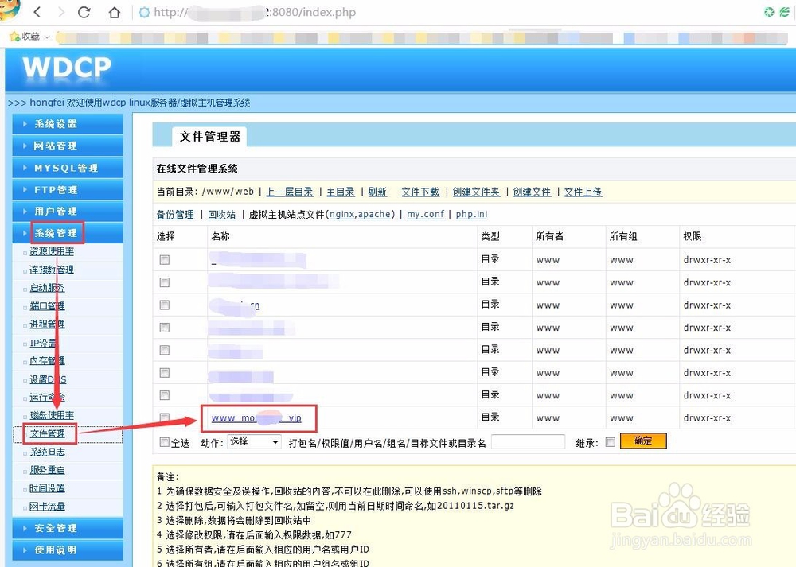796x567 pixels.
Task: Click the 文件上传 link
Action: pyautogui.click(x=583, y=192)
